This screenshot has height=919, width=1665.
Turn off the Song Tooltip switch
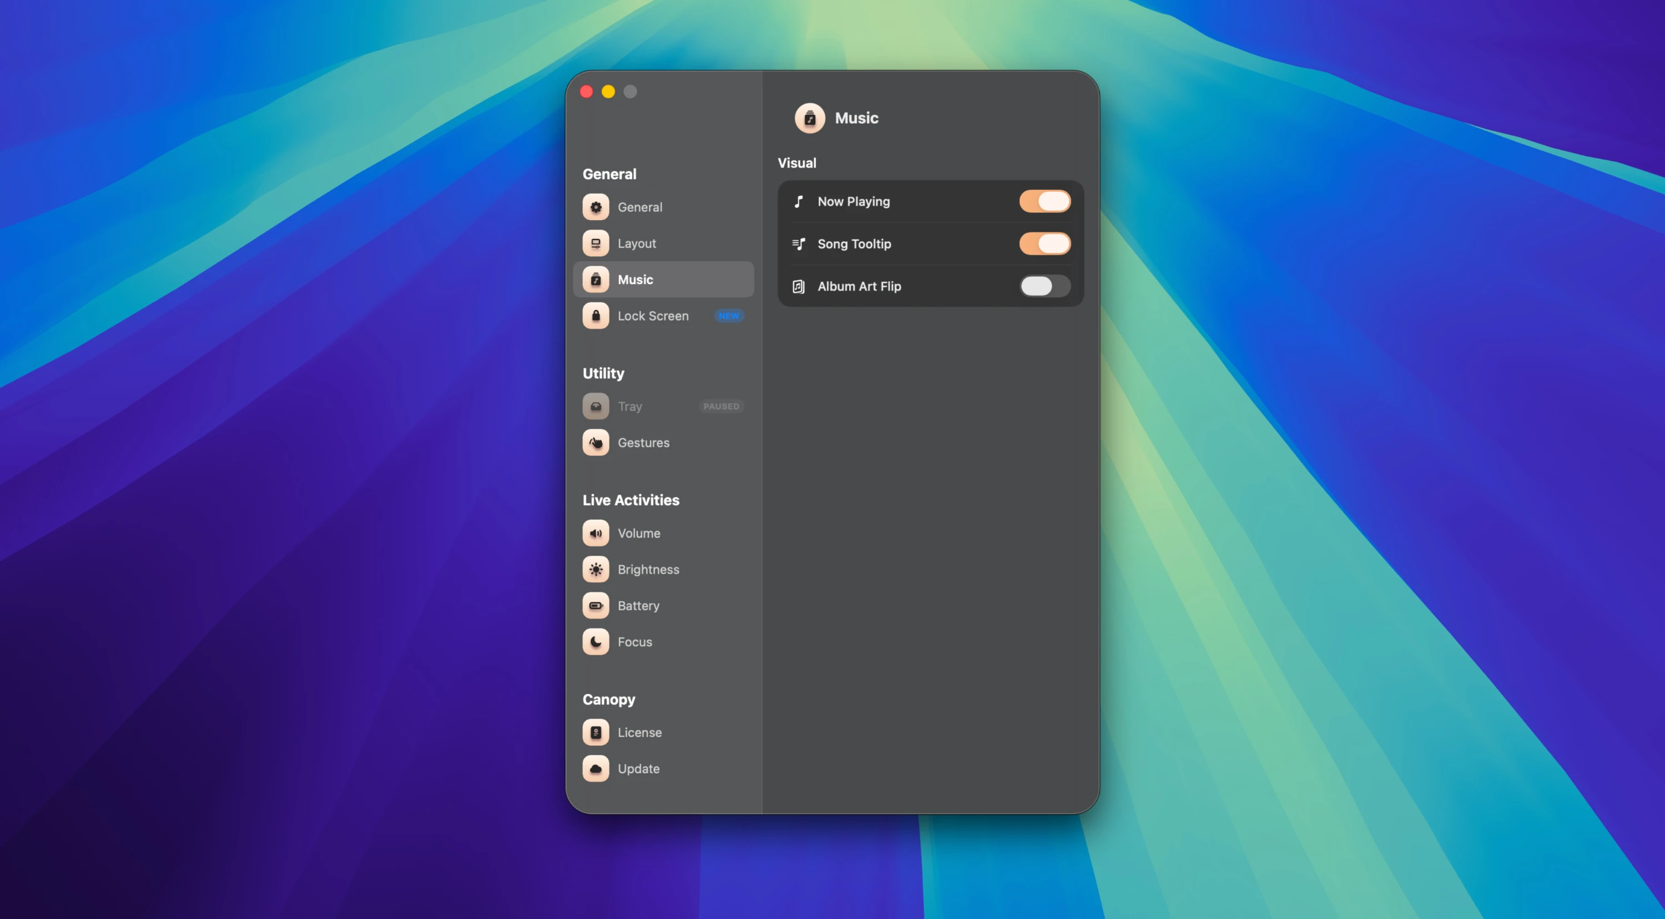[x=1045, y=243]
